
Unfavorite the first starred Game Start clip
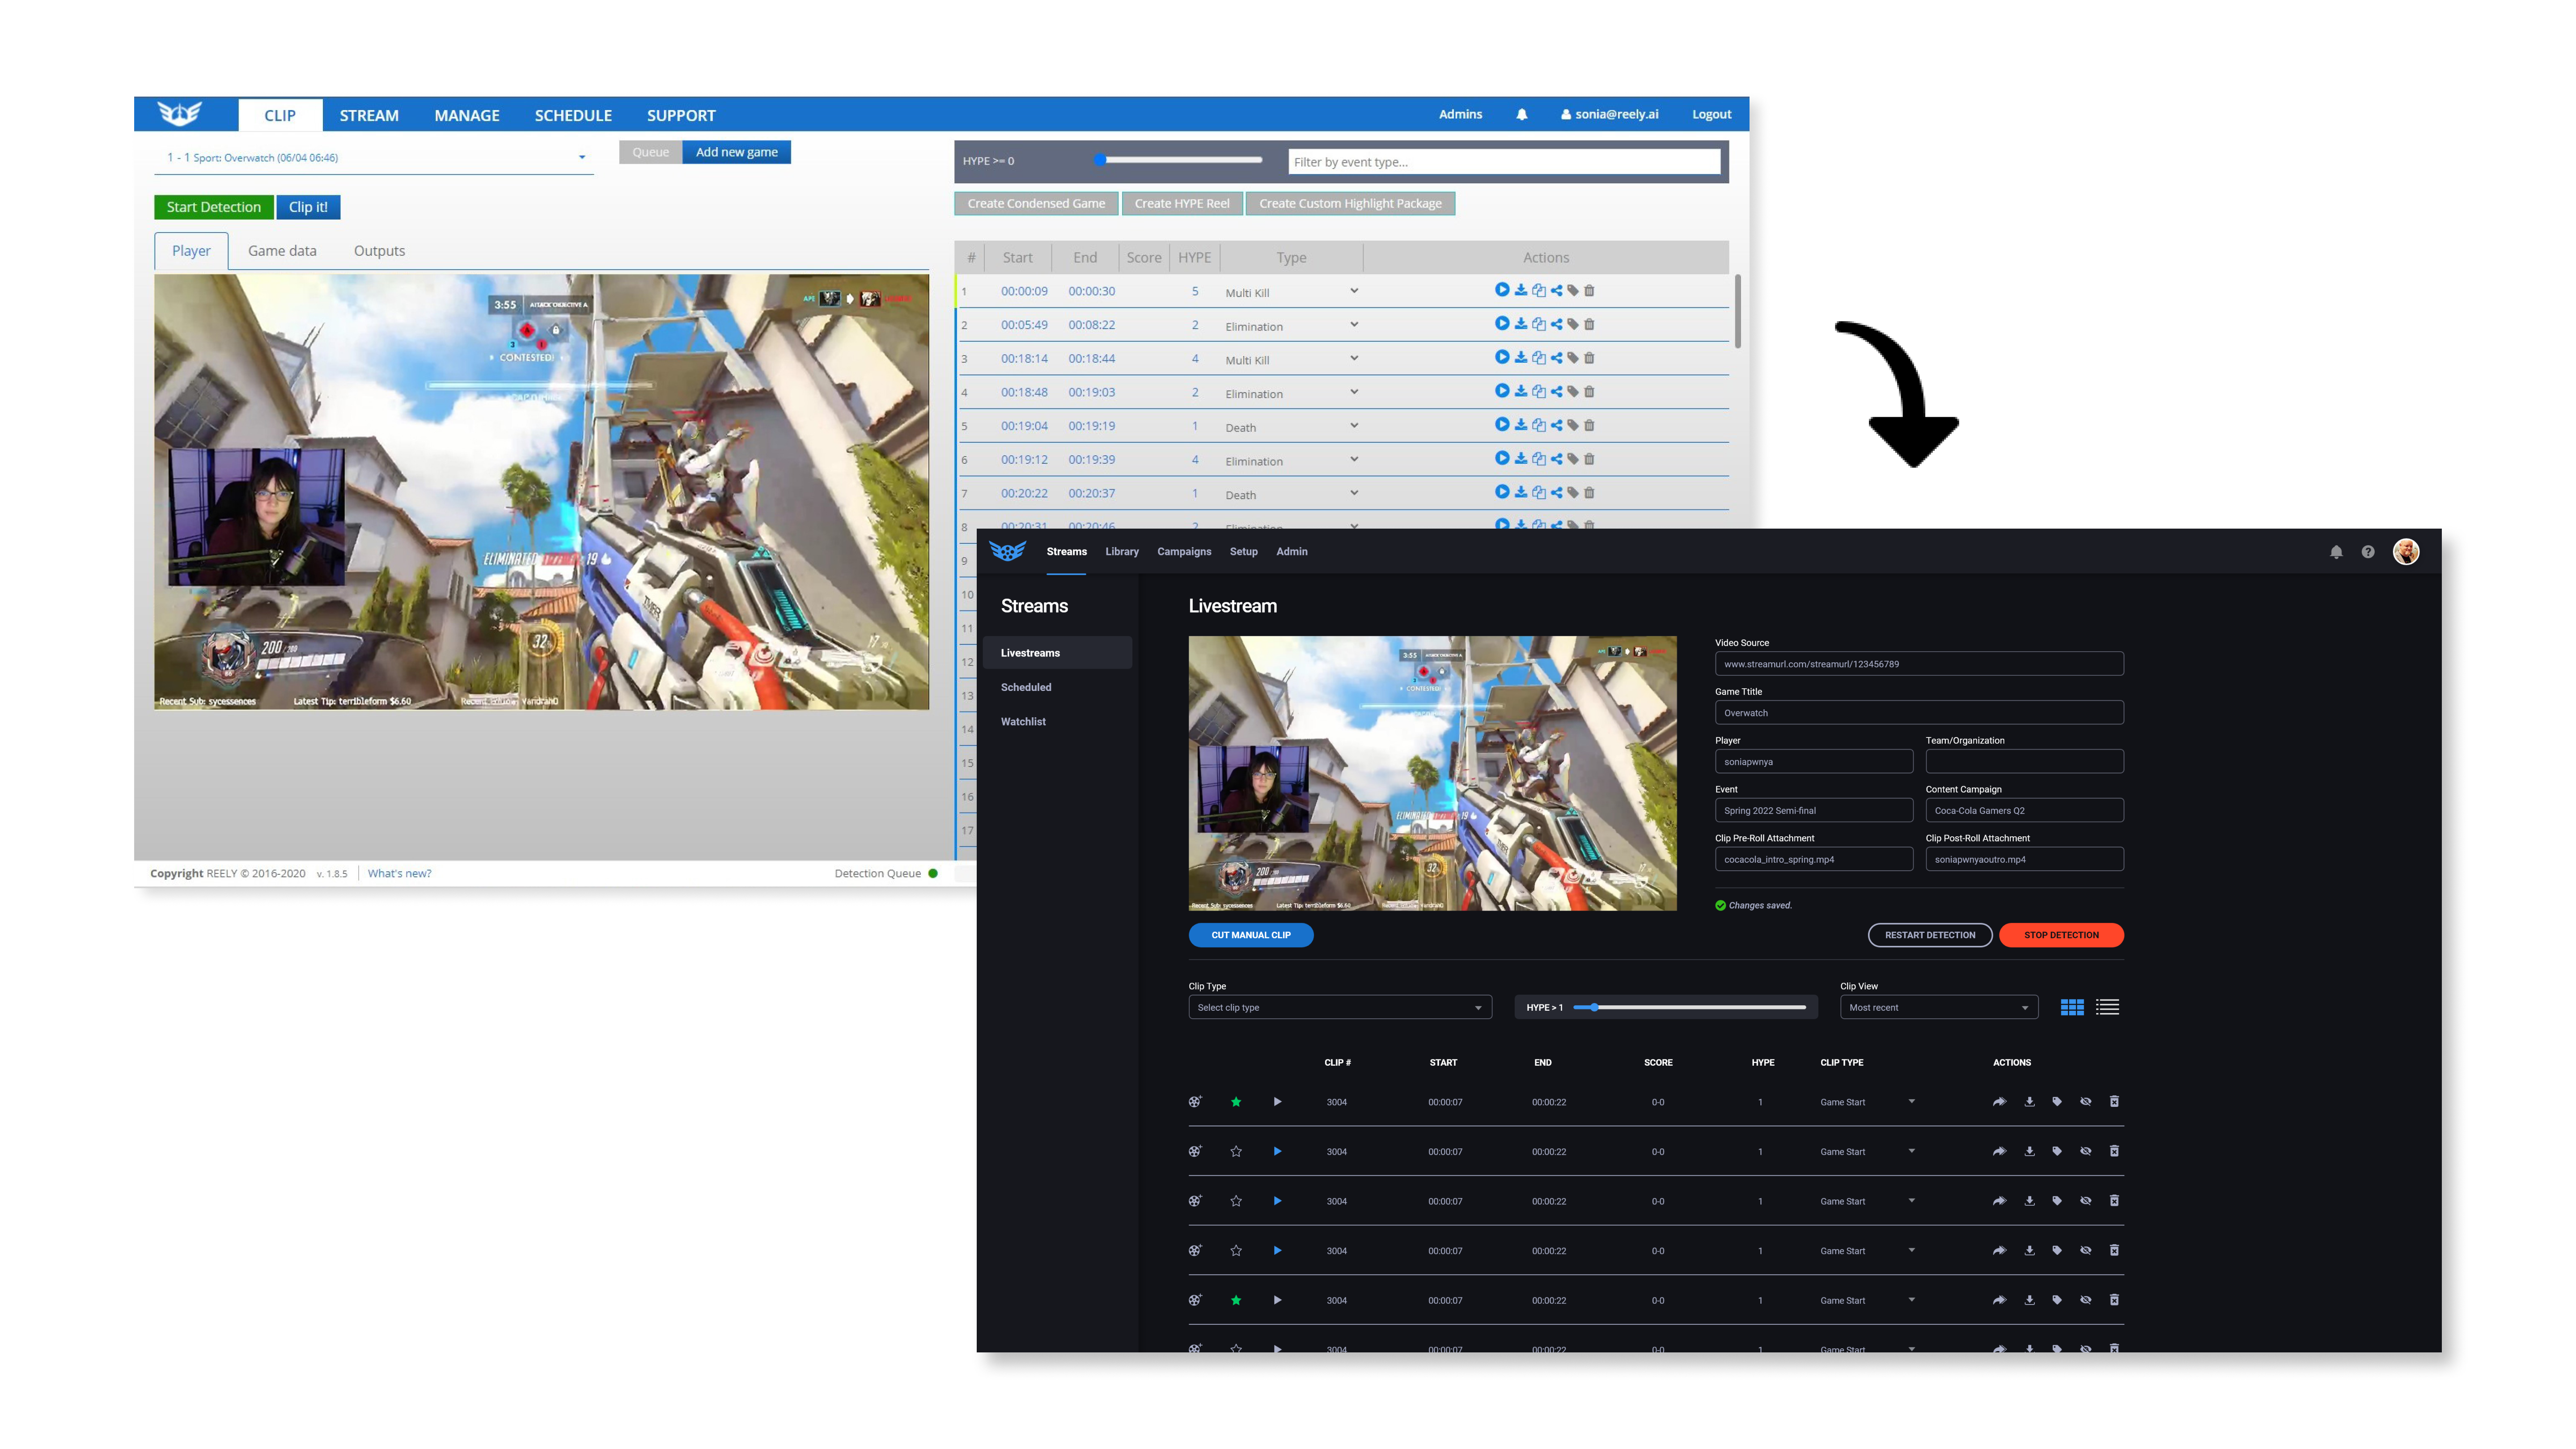click(x=1236, y=1102)
